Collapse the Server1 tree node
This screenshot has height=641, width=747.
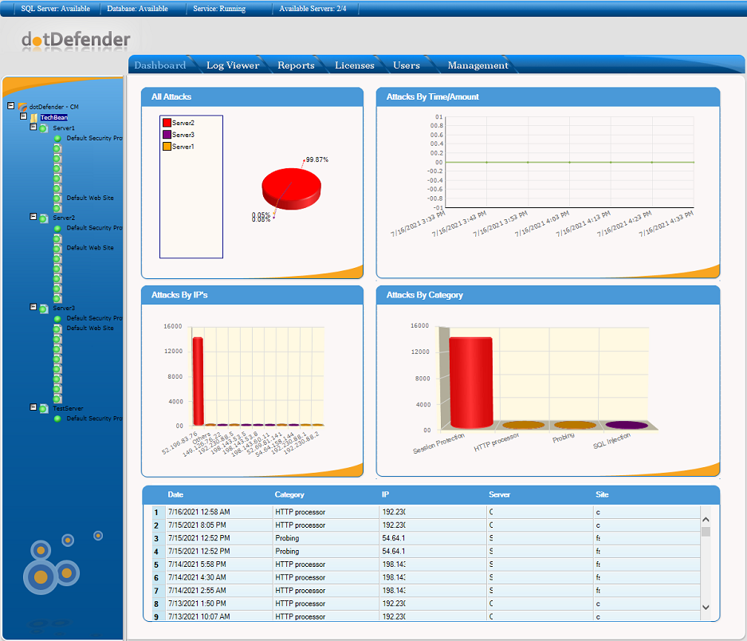tap(33, 127)
